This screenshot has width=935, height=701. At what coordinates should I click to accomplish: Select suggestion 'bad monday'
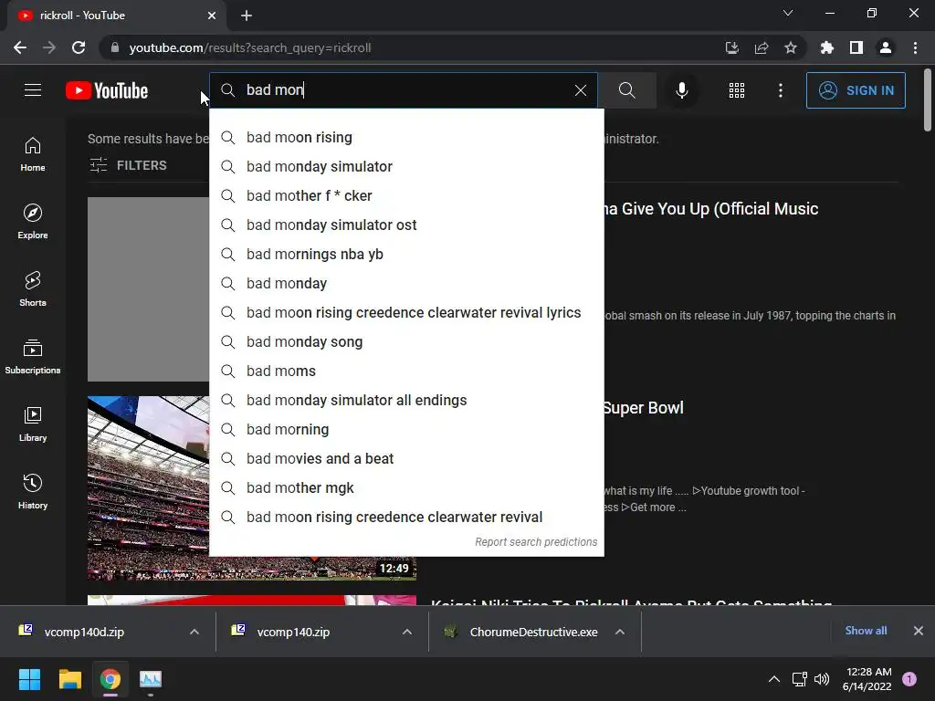pos(406,283)
